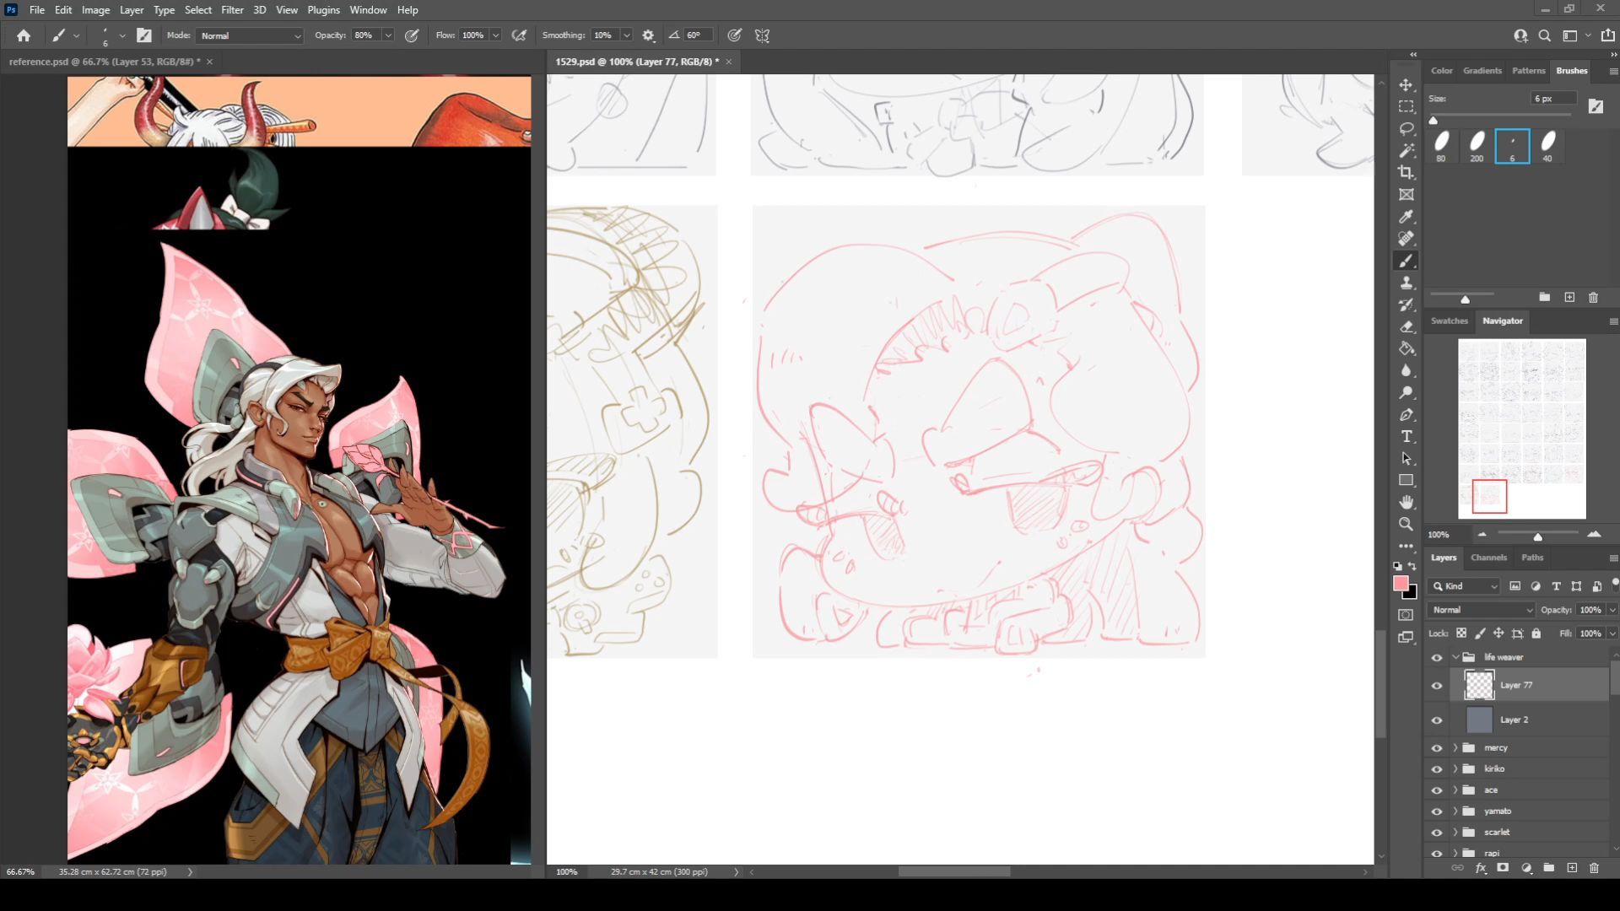Select the Rectangular Marquee tool
Image resolution: width=1620 pixels, height=911 pixels.
(x=1406, y=106)
